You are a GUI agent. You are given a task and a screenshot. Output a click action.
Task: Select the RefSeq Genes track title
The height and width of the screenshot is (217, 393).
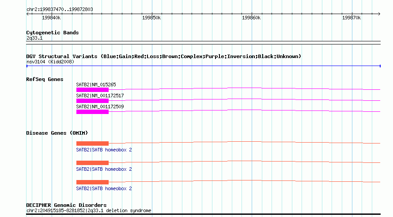tap(45, 79)
